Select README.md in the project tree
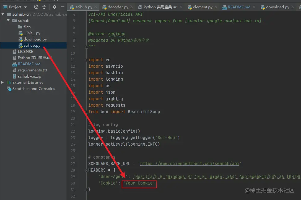This screenshot has width=301, height=200. pyautogui.click(x=29, y=64)
